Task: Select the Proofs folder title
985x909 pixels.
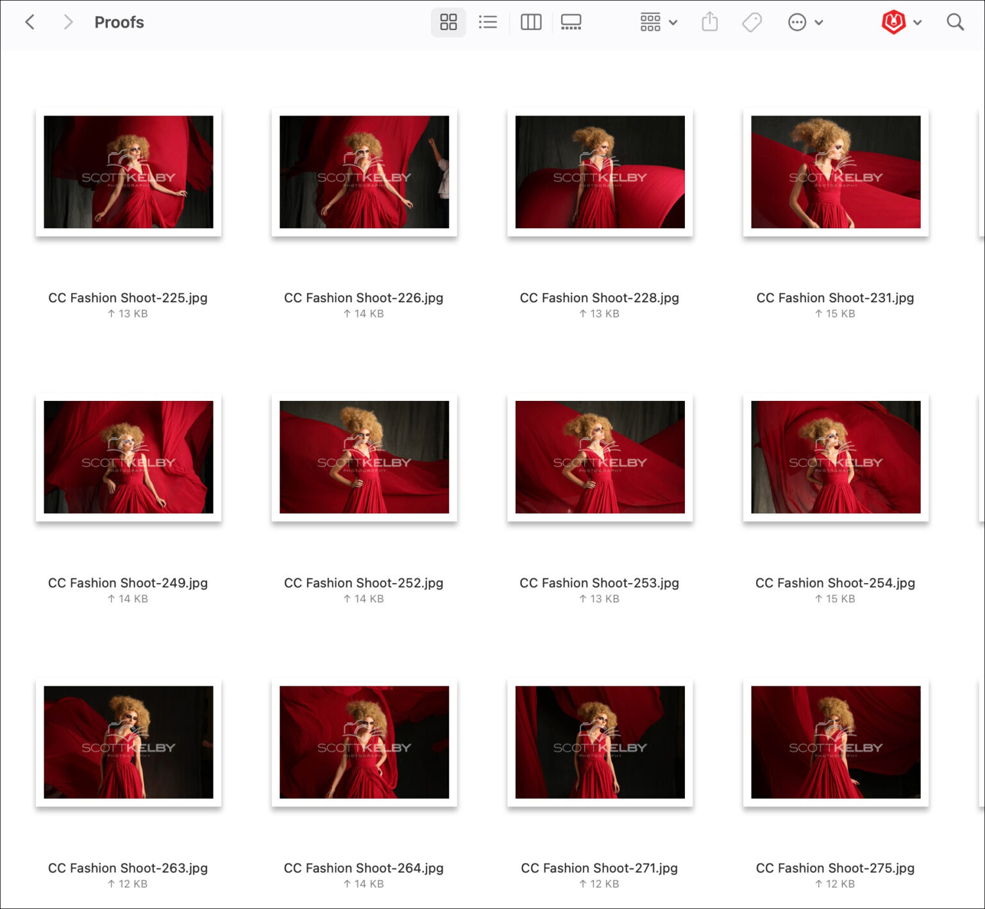Action: (119, 22)
